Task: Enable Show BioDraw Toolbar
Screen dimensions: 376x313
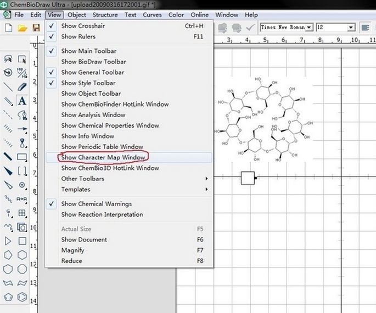Action: pos(129,62)
